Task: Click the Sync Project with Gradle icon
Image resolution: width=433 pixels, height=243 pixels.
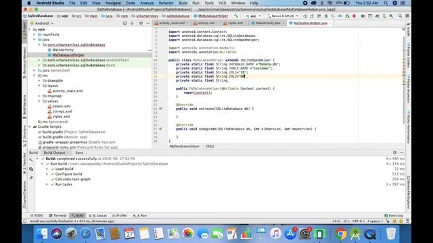Action: click(x=378, y=16)
